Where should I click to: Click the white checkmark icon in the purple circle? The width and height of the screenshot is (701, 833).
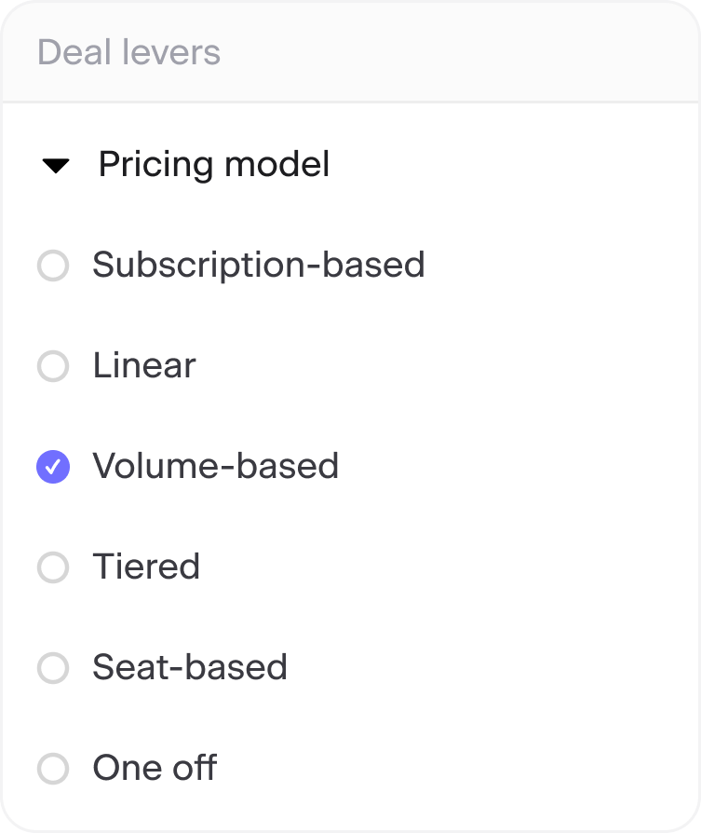(x=53, y=467)
